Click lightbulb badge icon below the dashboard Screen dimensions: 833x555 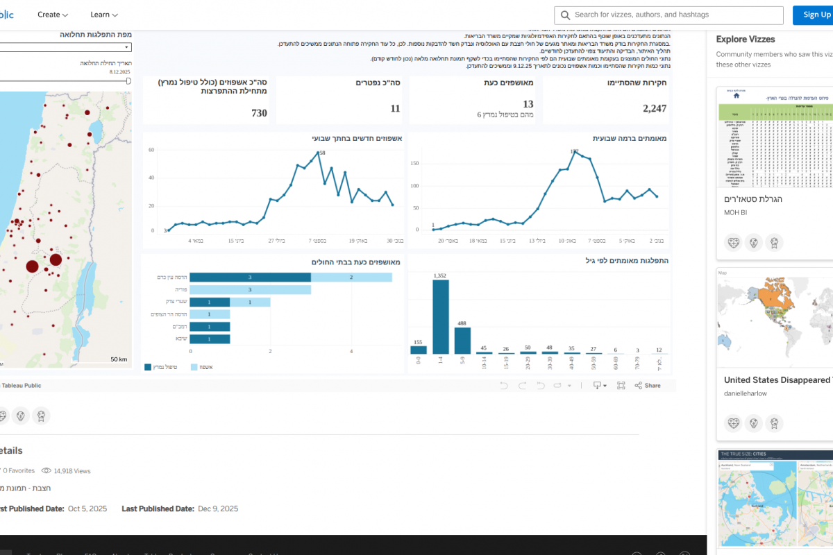[20, 416]
